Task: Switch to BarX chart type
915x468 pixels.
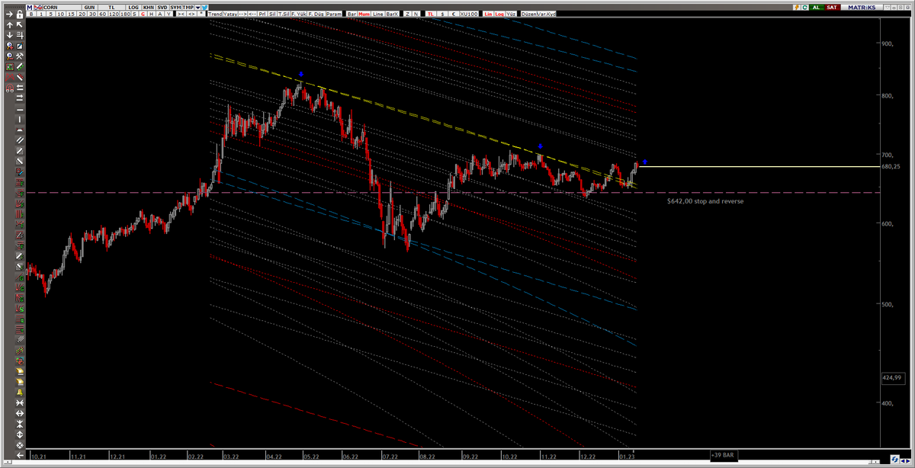Action: (392, 14)
